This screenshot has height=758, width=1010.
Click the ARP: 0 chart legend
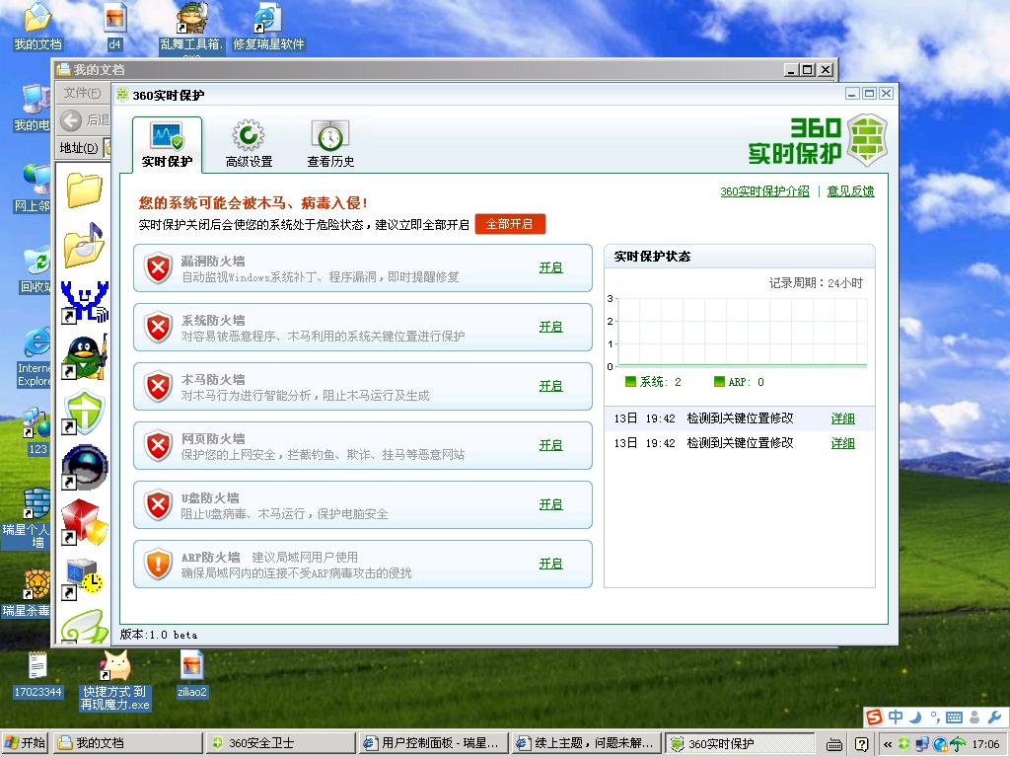[740, 382]
